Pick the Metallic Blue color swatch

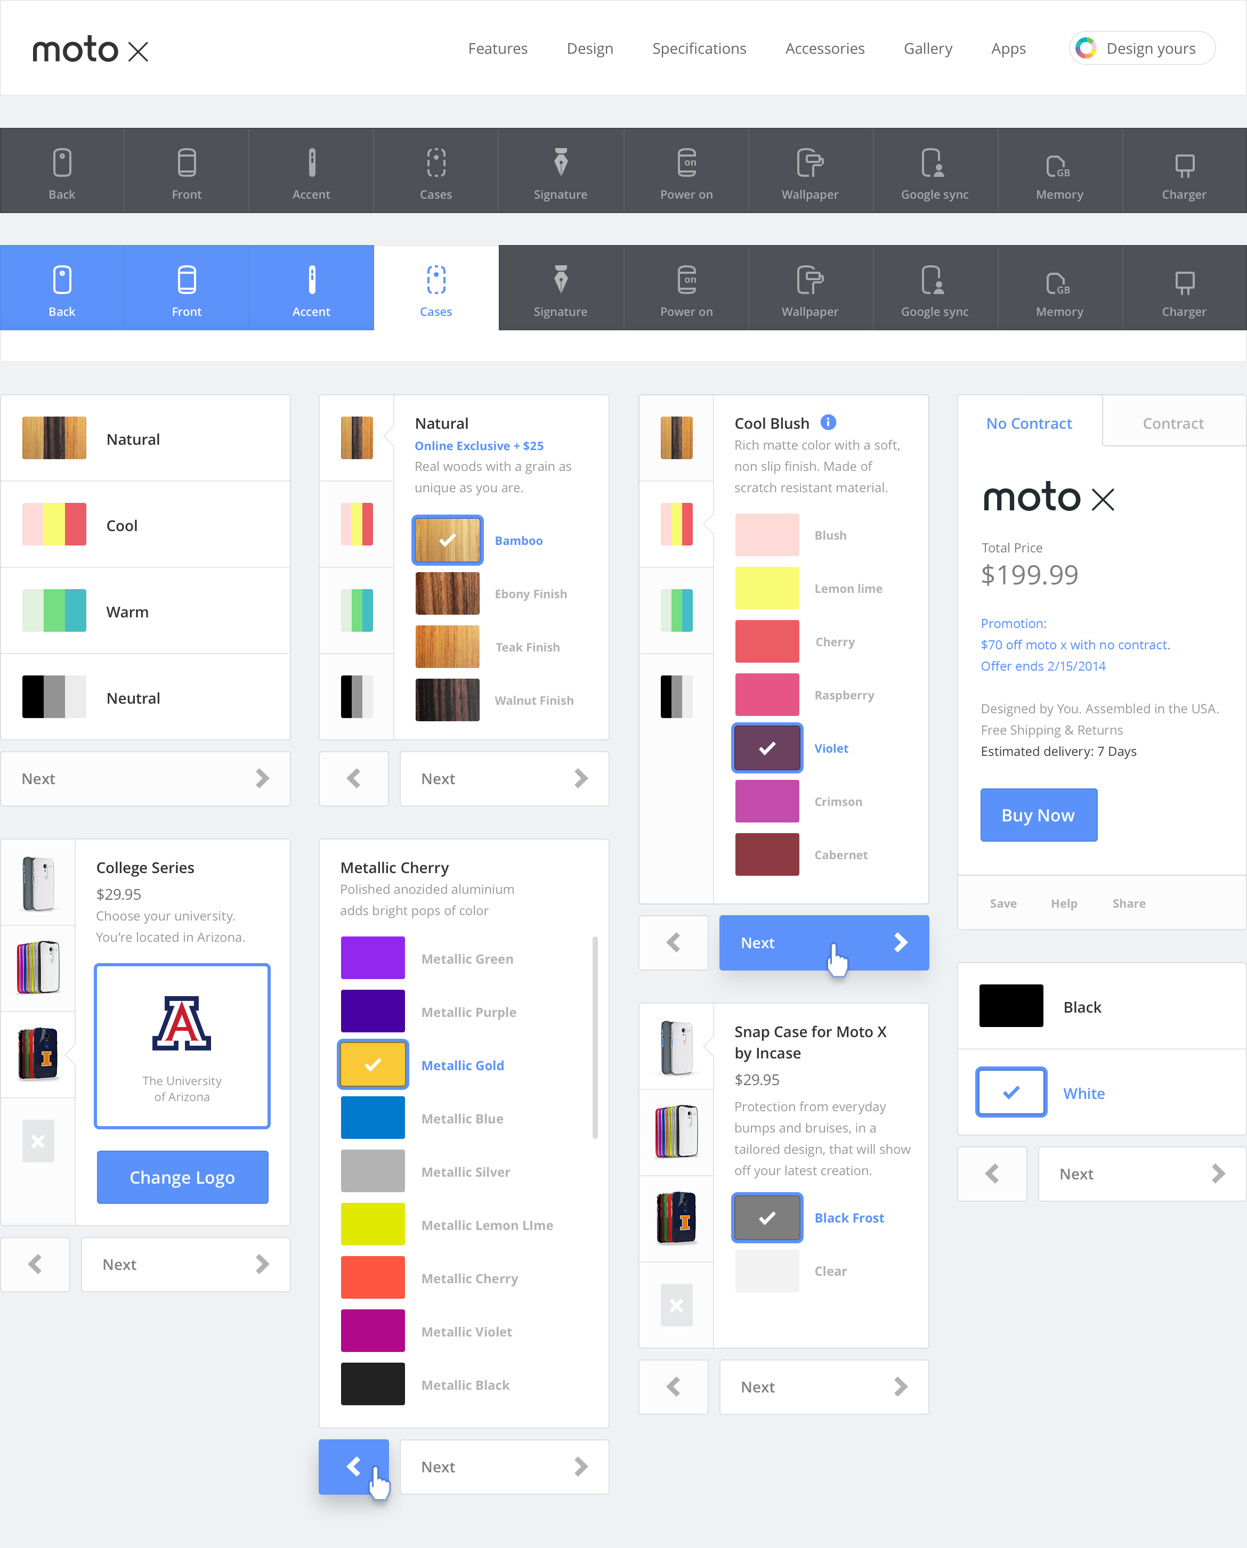tap(373, 1118)
